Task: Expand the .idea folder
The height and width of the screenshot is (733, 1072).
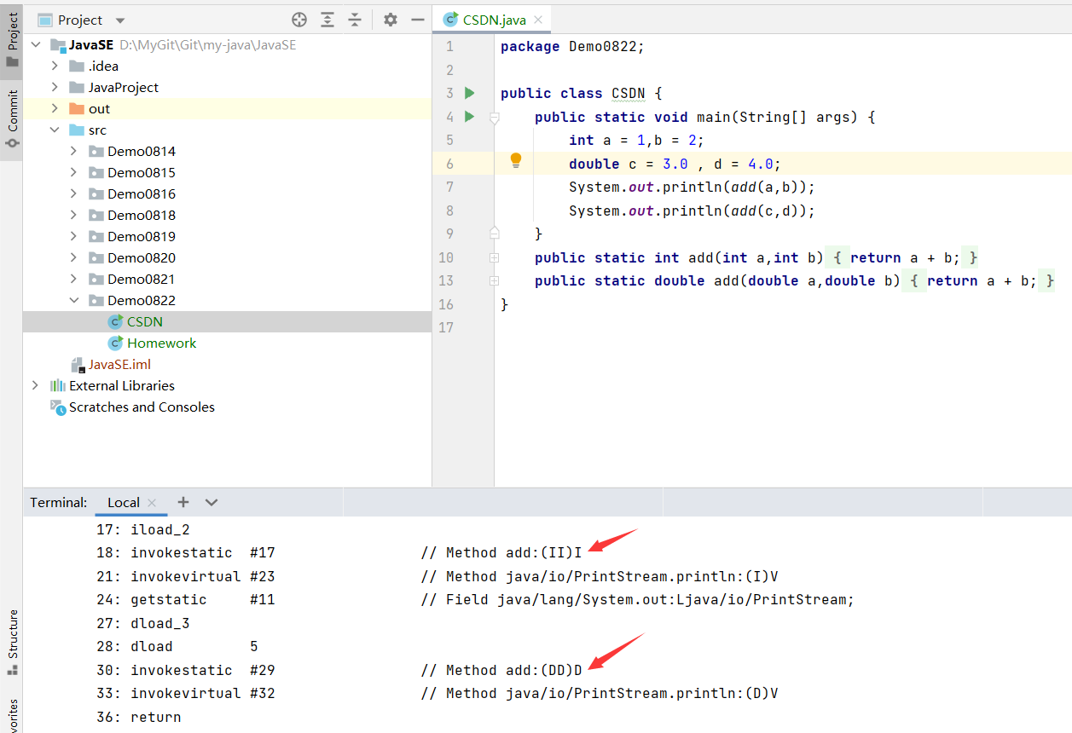Action: click(x=55, y=66)
